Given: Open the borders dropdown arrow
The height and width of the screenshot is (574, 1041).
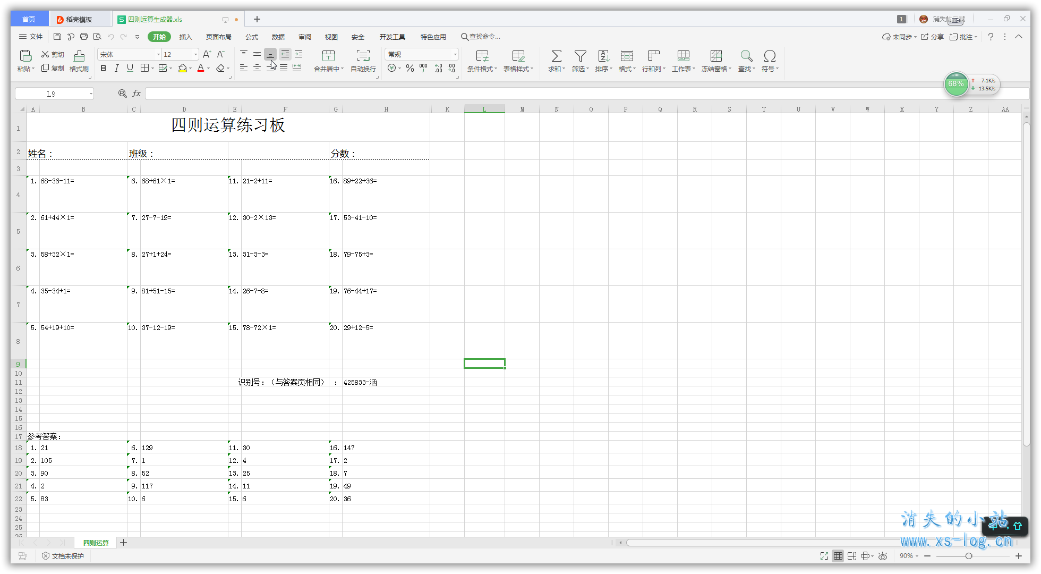Looking at the screenshot, I should pyautogui.click(x=152, y=68).
